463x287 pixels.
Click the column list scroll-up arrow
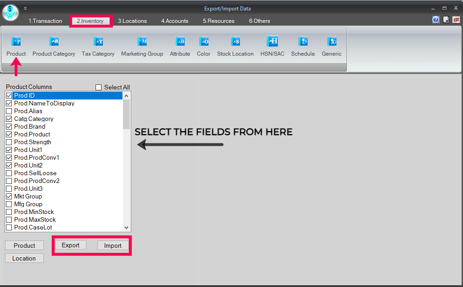pos(127,96)
